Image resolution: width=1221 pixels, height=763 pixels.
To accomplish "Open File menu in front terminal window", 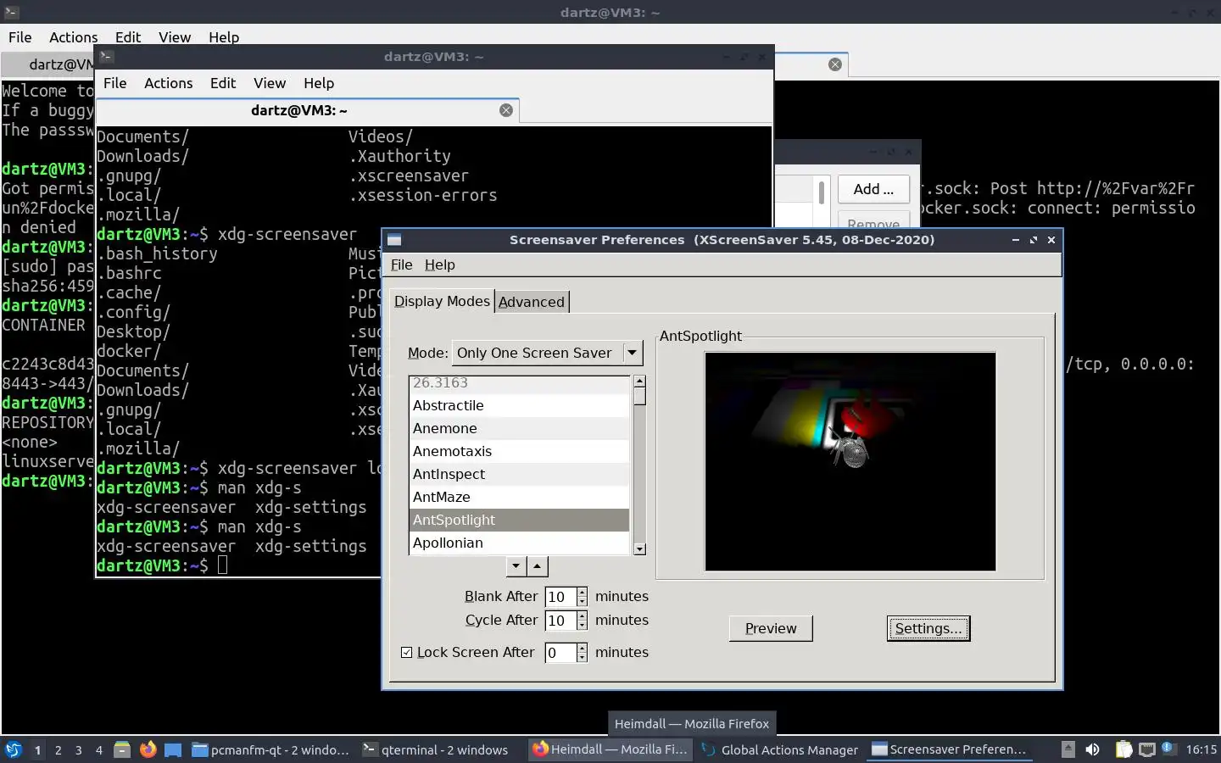I will point(114,83).
